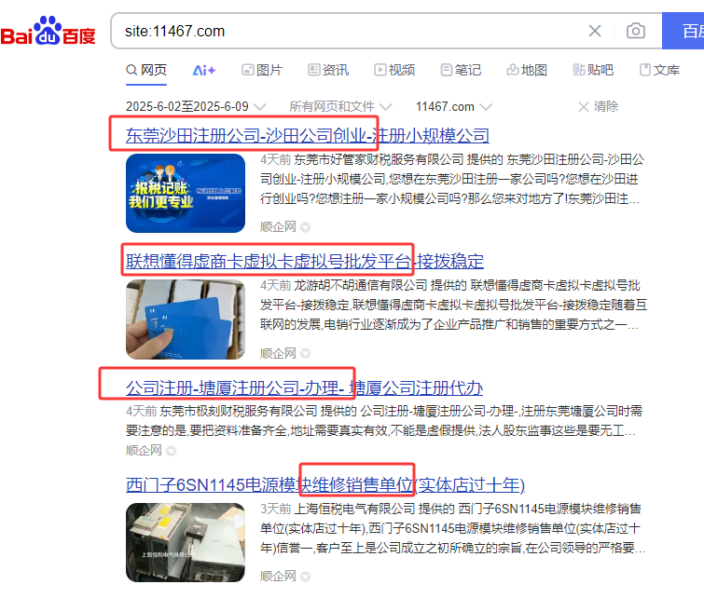Click badge icon under 西门子 result source
This screenshot has width=704, height=598.
point(305,577)
